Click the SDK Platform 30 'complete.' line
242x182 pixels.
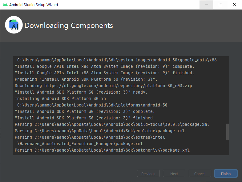click(85, 111)
